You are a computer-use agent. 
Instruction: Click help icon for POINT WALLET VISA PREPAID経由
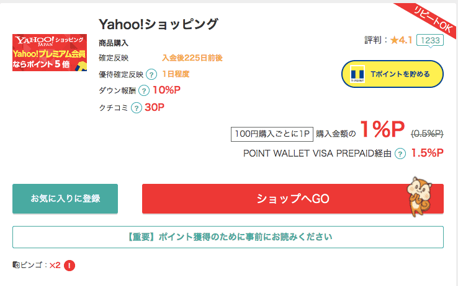tap(400, 154)
